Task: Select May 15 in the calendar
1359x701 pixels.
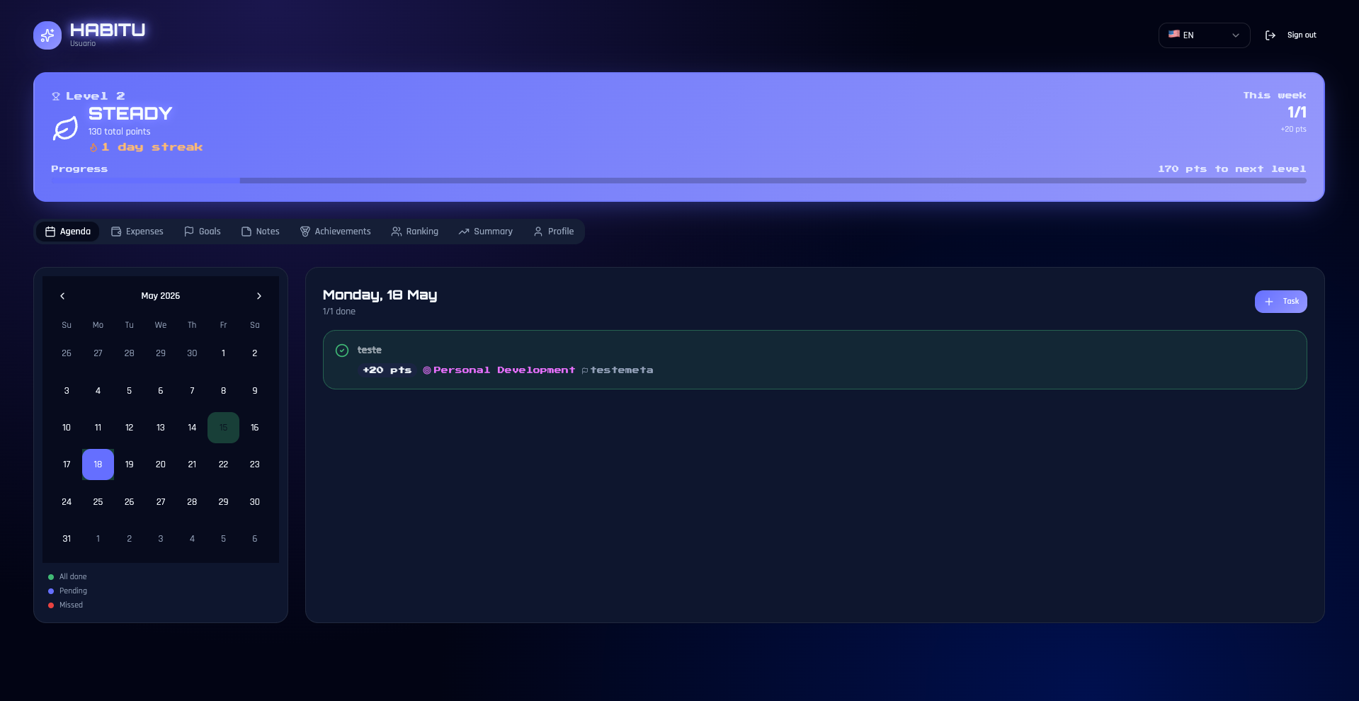Action: click(x=223, y=428)
